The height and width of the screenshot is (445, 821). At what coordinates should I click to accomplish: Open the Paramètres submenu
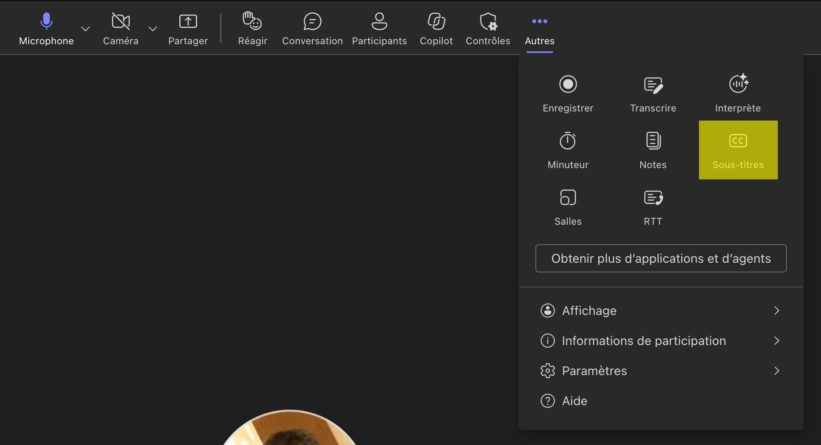coord(661,371)
